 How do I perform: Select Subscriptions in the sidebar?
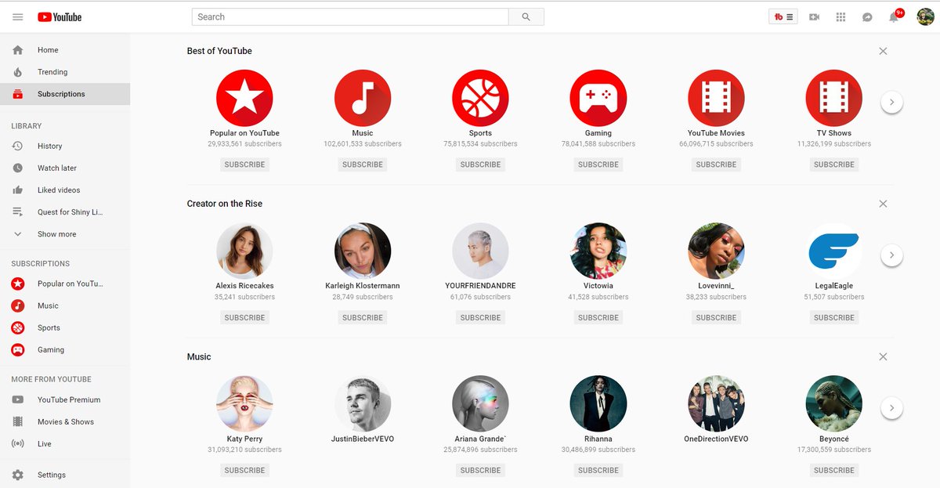click(x=65, y=94)
